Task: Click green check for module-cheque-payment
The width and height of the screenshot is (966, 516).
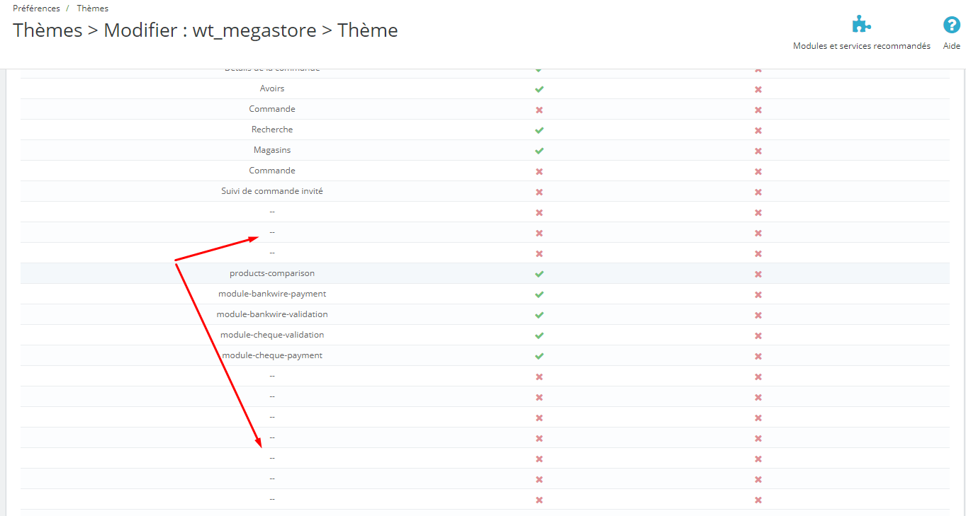Action: 539,356
